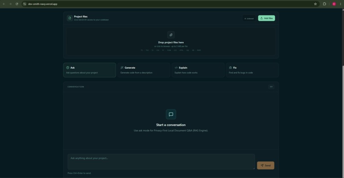344x178 pixels.
Task: Click the question-mark icon on Ask
Action: pos(67,68)
